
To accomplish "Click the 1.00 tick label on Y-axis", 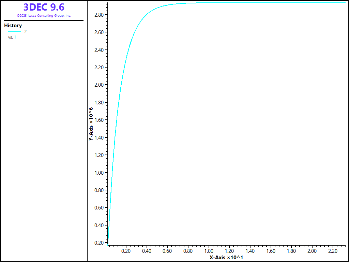I will [99, 173].
